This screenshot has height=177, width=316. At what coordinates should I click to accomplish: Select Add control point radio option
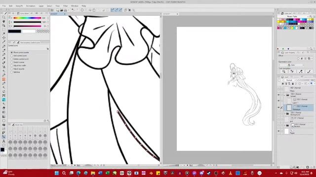click(12, 56)
